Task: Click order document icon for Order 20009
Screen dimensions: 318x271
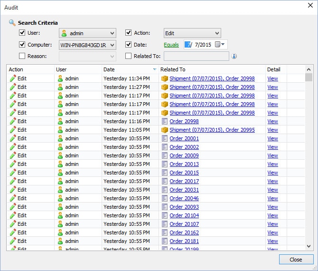Action: [165, 155]
